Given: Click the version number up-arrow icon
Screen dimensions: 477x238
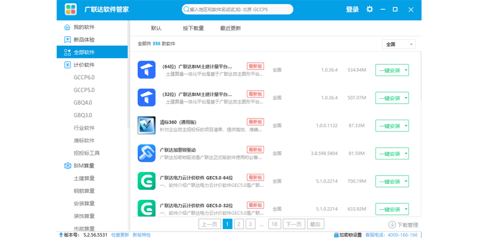Looking at the screenshot, I should pos(61,235).
